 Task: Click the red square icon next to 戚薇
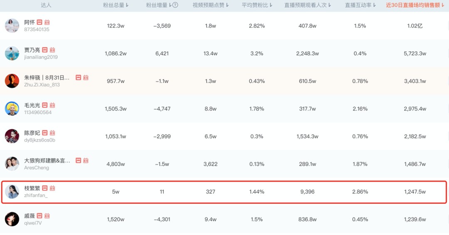pyautogui.click(x=39, y=216)
